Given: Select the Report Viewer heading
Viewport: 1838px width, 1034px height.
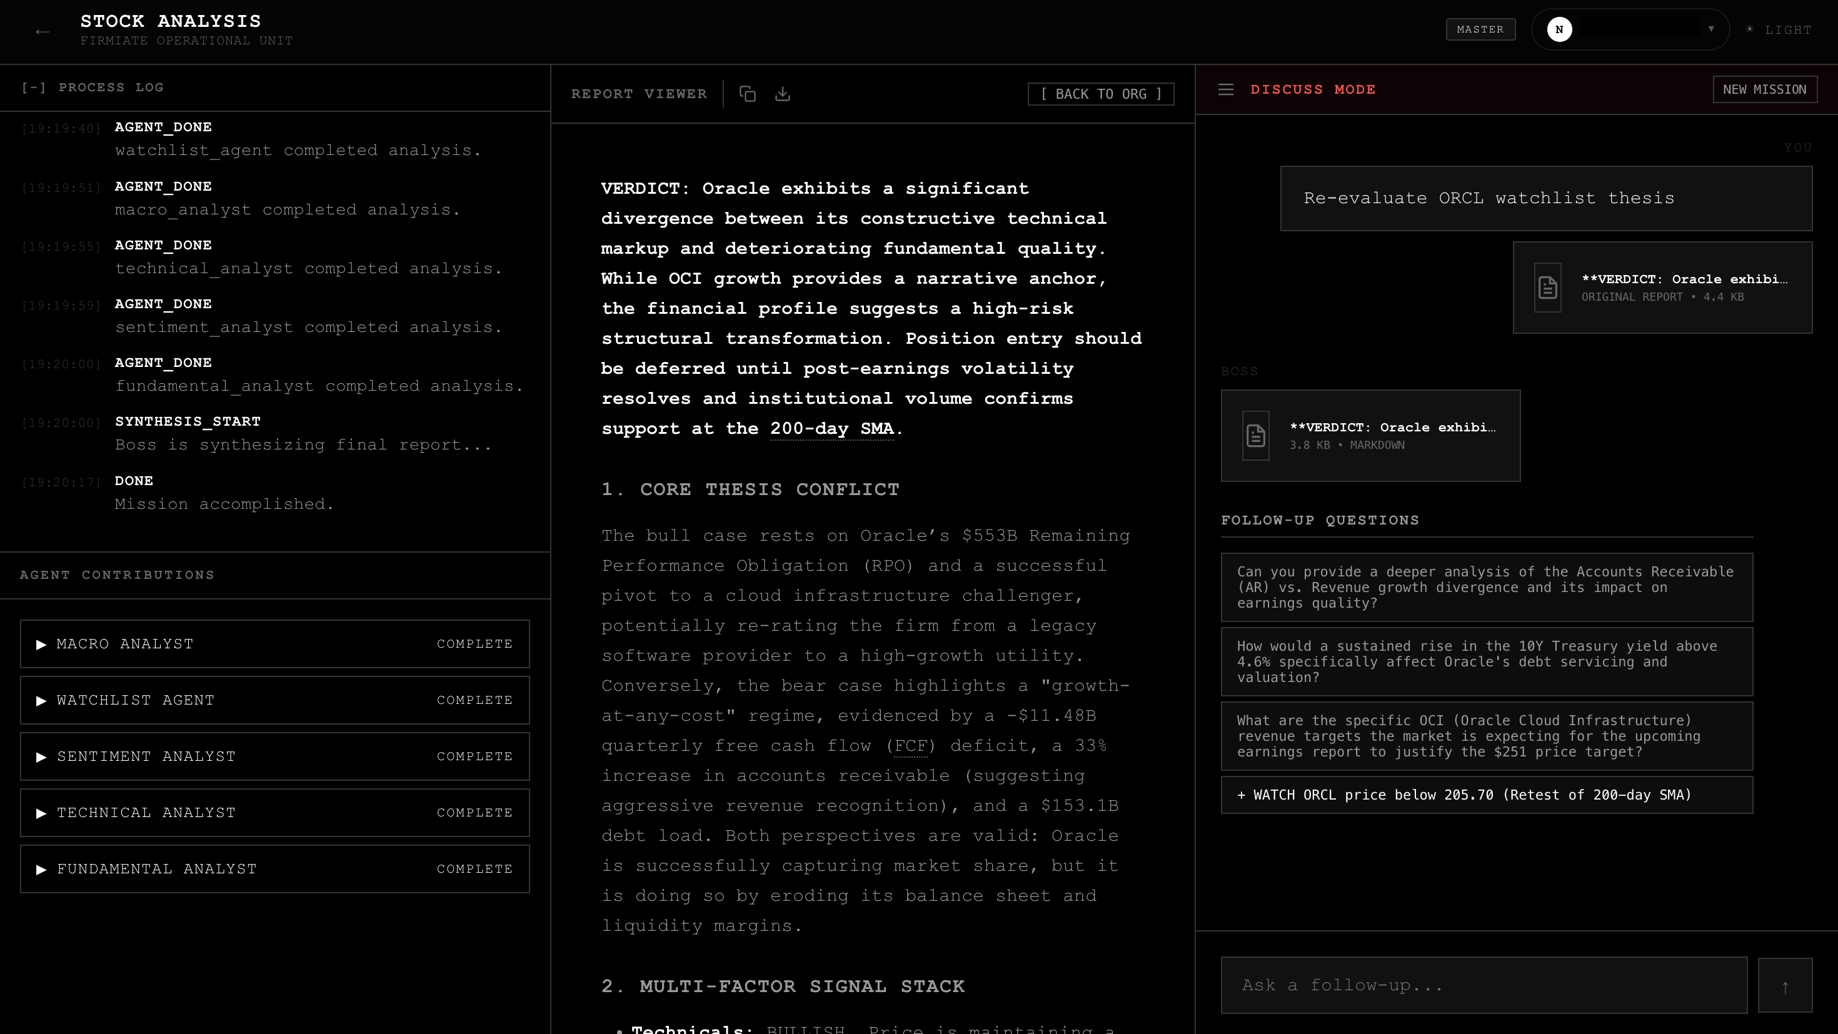Looking at the screenshot, I should (x=638, y=94).
